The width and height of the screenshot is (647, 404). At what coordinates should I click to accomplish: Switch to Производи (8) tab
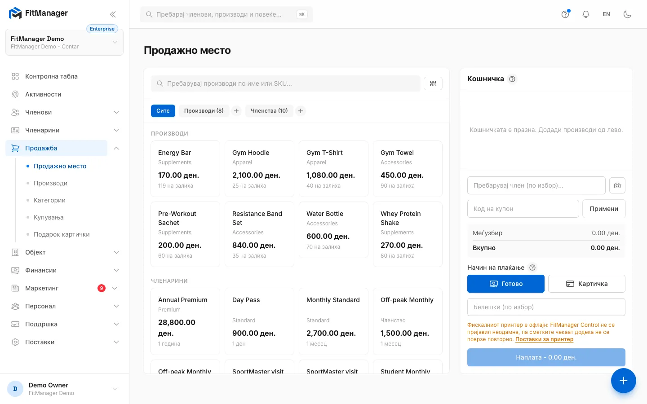(204, 111)
